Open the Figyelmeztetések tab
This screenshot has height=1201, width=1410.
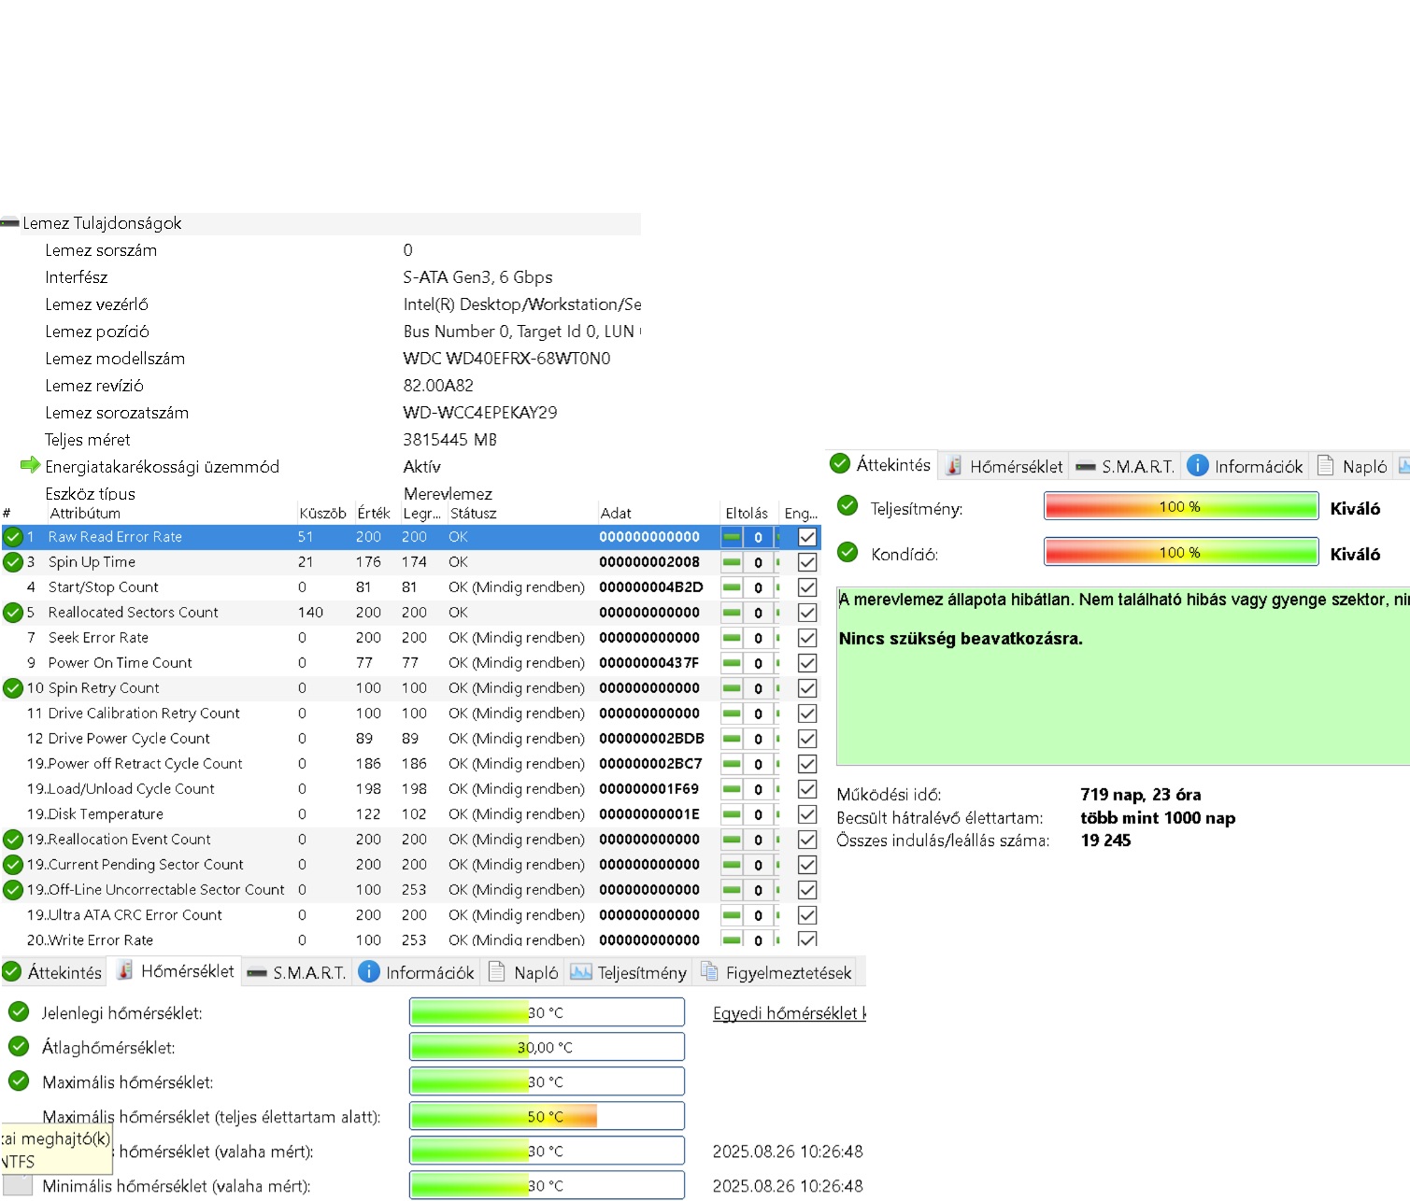pos(776,972)
